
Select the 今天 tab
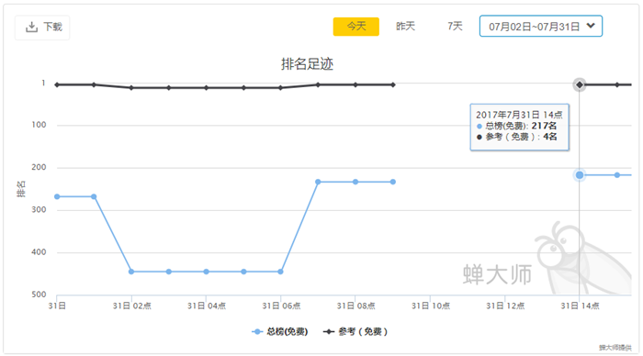tap(356, 27)
